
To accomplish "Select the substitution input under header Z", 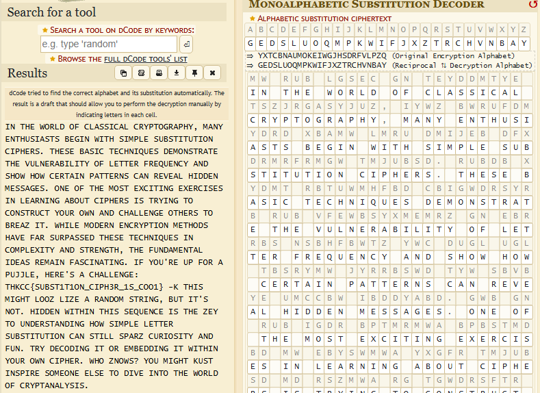I will 524,44.
